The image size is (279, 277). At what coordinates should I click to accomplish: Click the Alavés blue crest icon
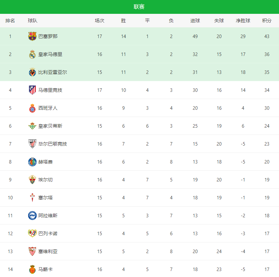[x=32, y=216]
